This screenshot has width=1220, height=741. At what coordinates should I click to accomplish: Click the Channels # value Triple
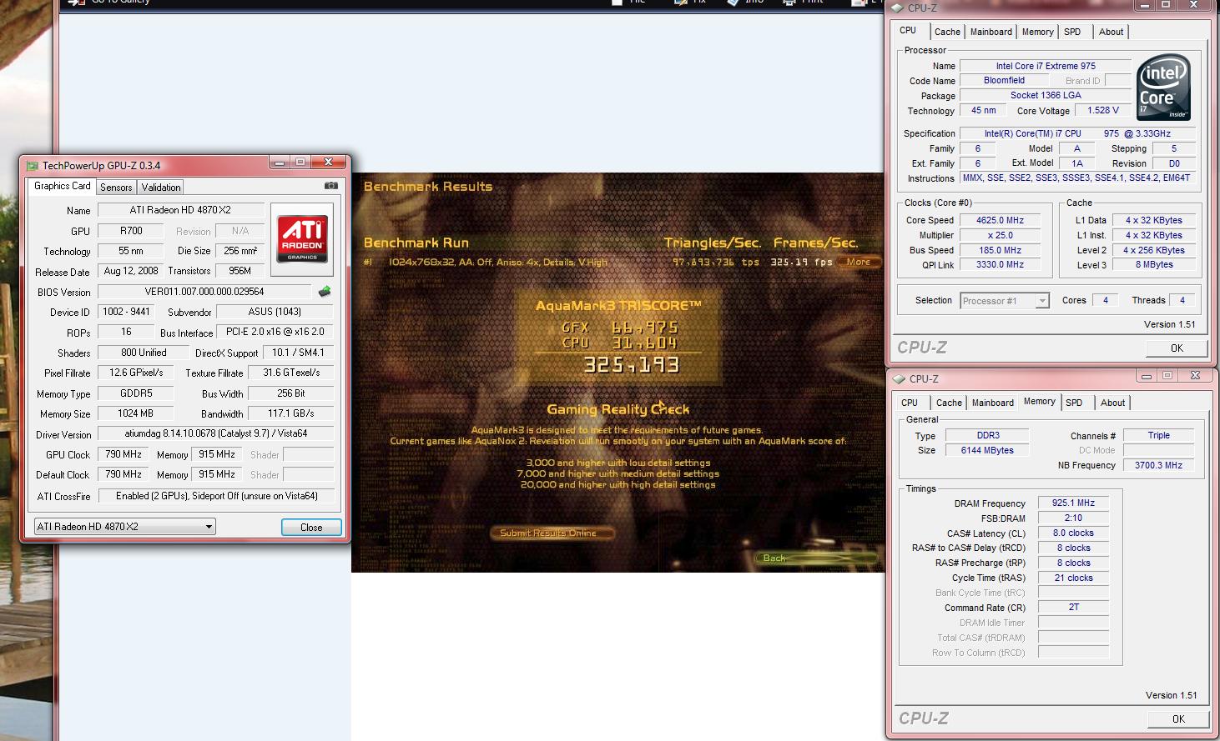(x=1158, y=435)
